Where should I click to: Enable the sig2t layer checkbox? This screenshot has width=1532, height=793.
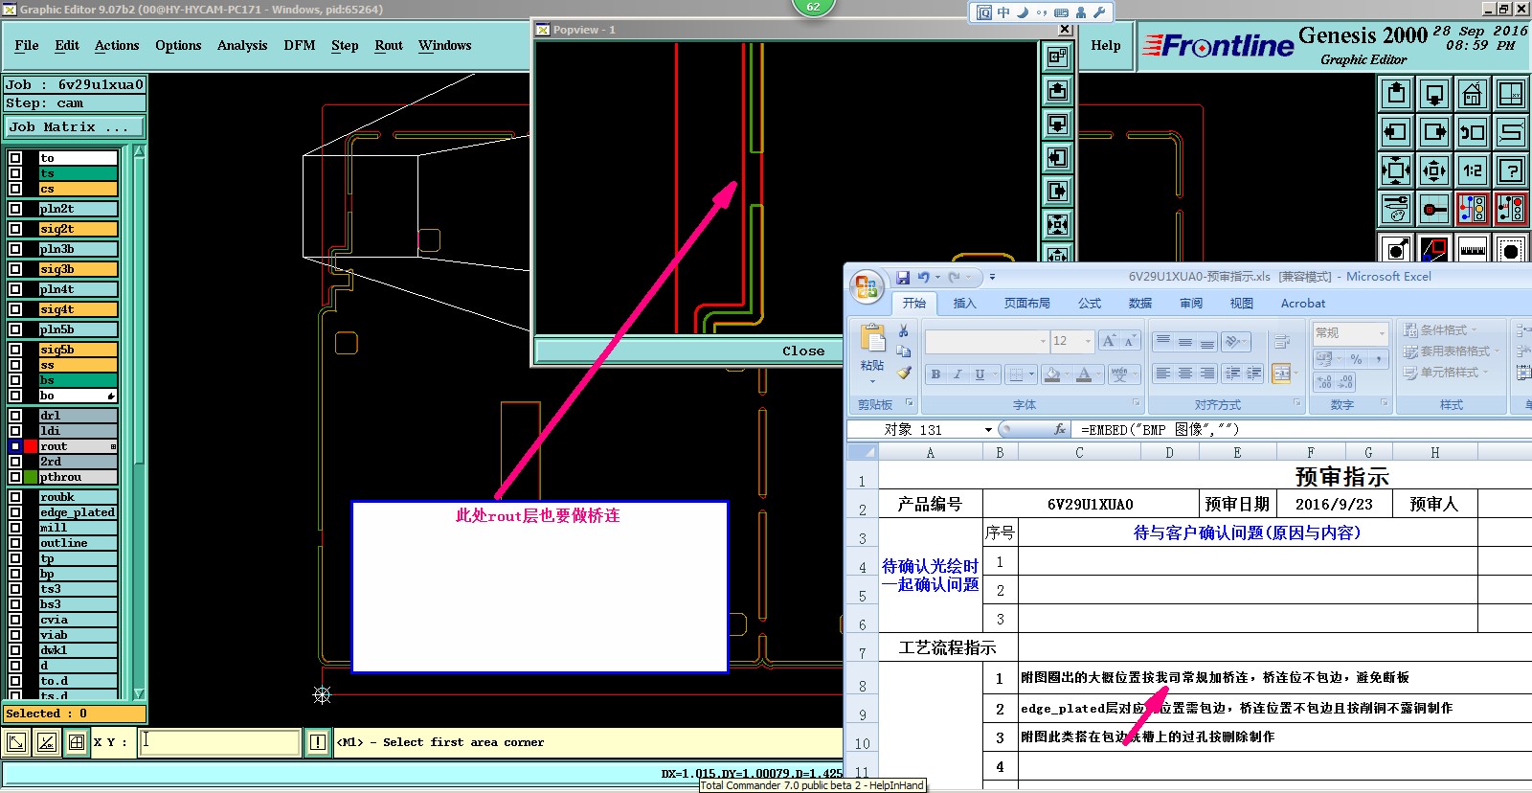tap(15, 229)
